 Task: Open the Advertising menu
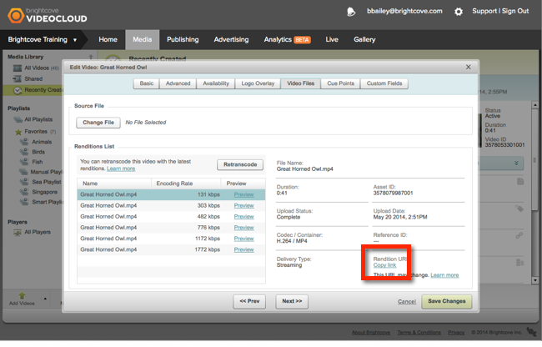point(231,40)
